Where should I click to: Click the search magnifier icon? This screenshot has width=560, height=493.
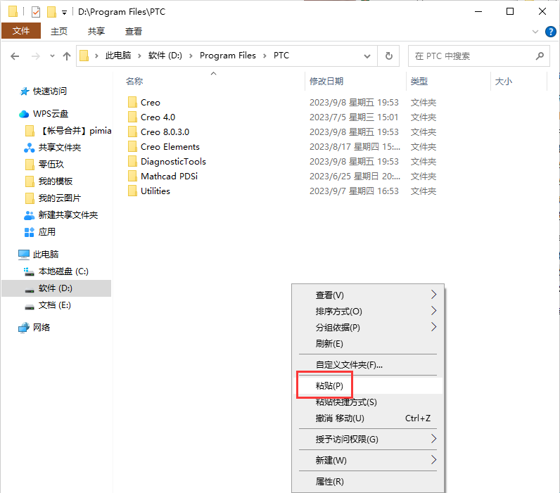[540, 56]
